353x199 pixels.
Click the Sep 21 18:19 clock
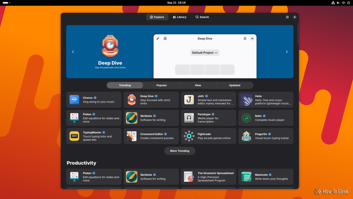coord(176,3)
